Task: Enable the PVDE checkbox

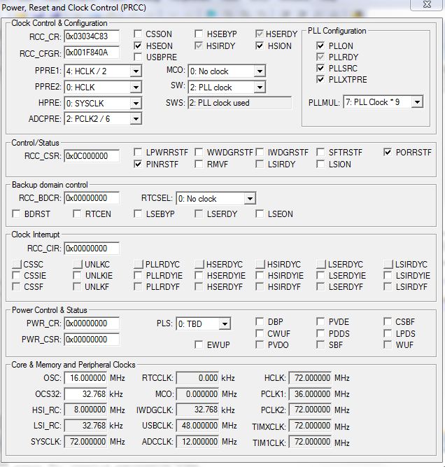Action: point(320,321)
